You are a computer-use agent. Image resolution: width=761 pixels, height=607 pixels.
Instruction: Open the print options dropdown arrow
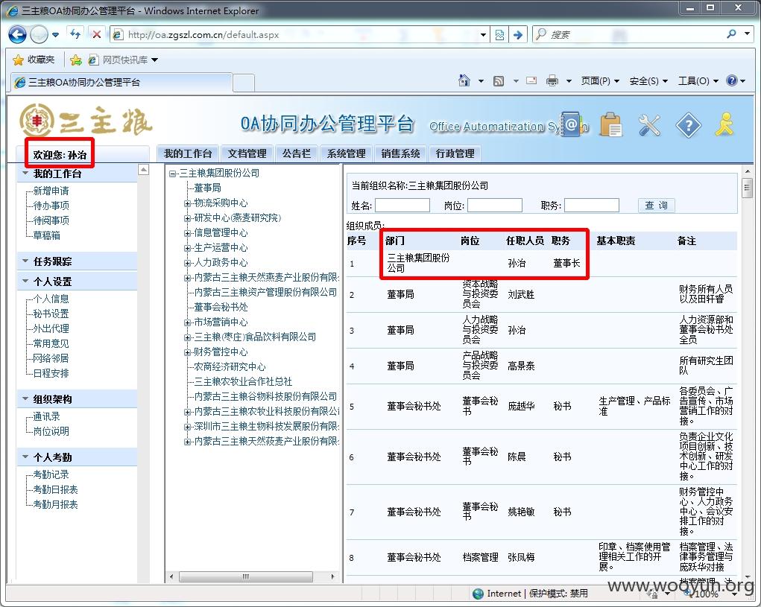tap(568, 81)
